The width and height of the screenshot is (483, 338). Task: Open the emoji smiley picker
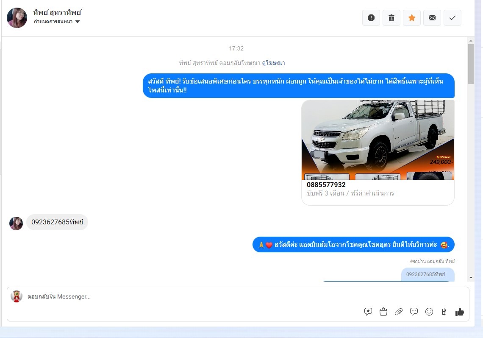point(429,312)
